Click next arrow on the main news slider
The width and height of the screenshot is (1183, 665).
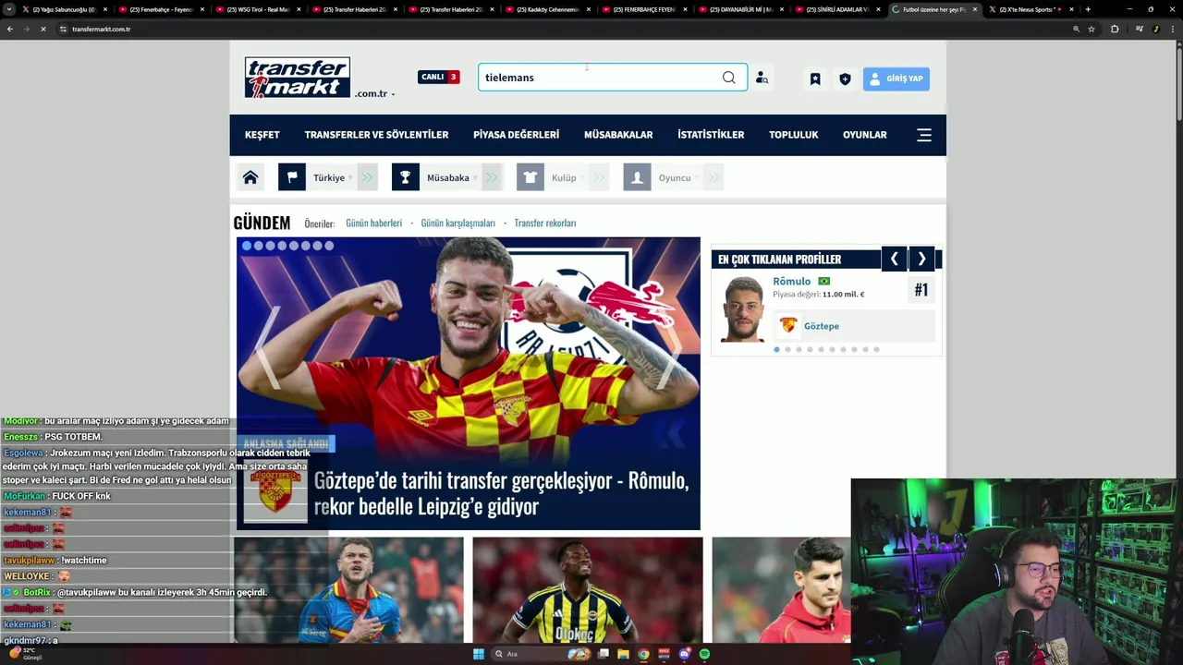pyautogui.click(x=672, y=347)
